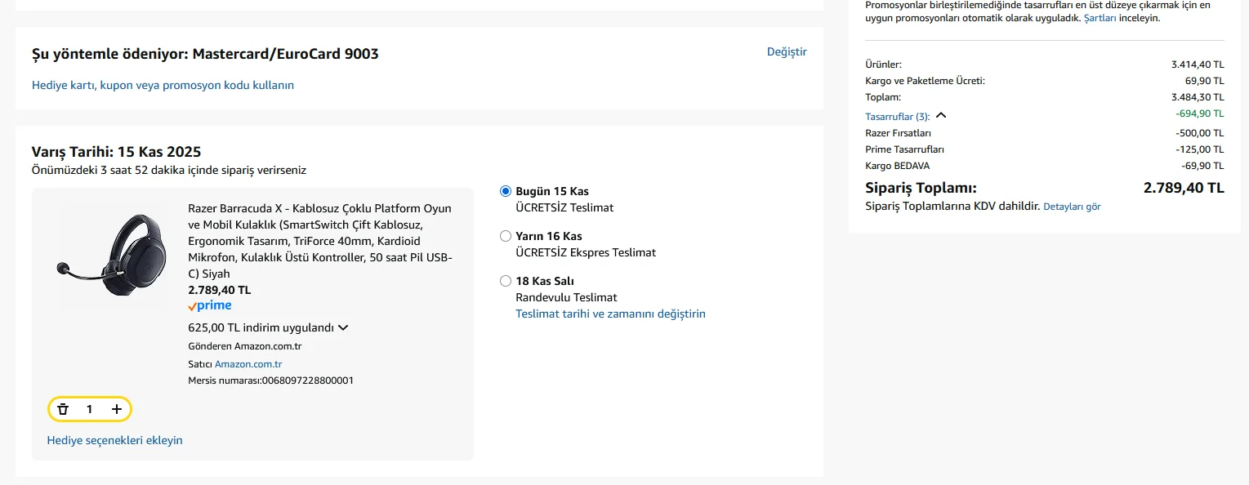Choose Yarın 16 Kas express delivery
Viewport: 1249px width, 485px height.
[x=506, y=236]
